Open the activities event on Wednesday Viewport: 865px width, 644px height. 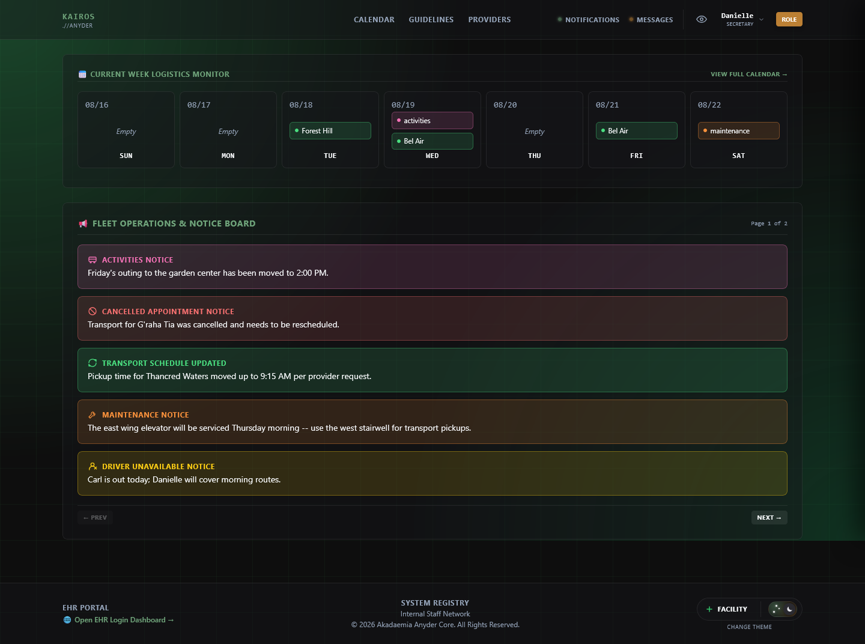coord(432,121)
